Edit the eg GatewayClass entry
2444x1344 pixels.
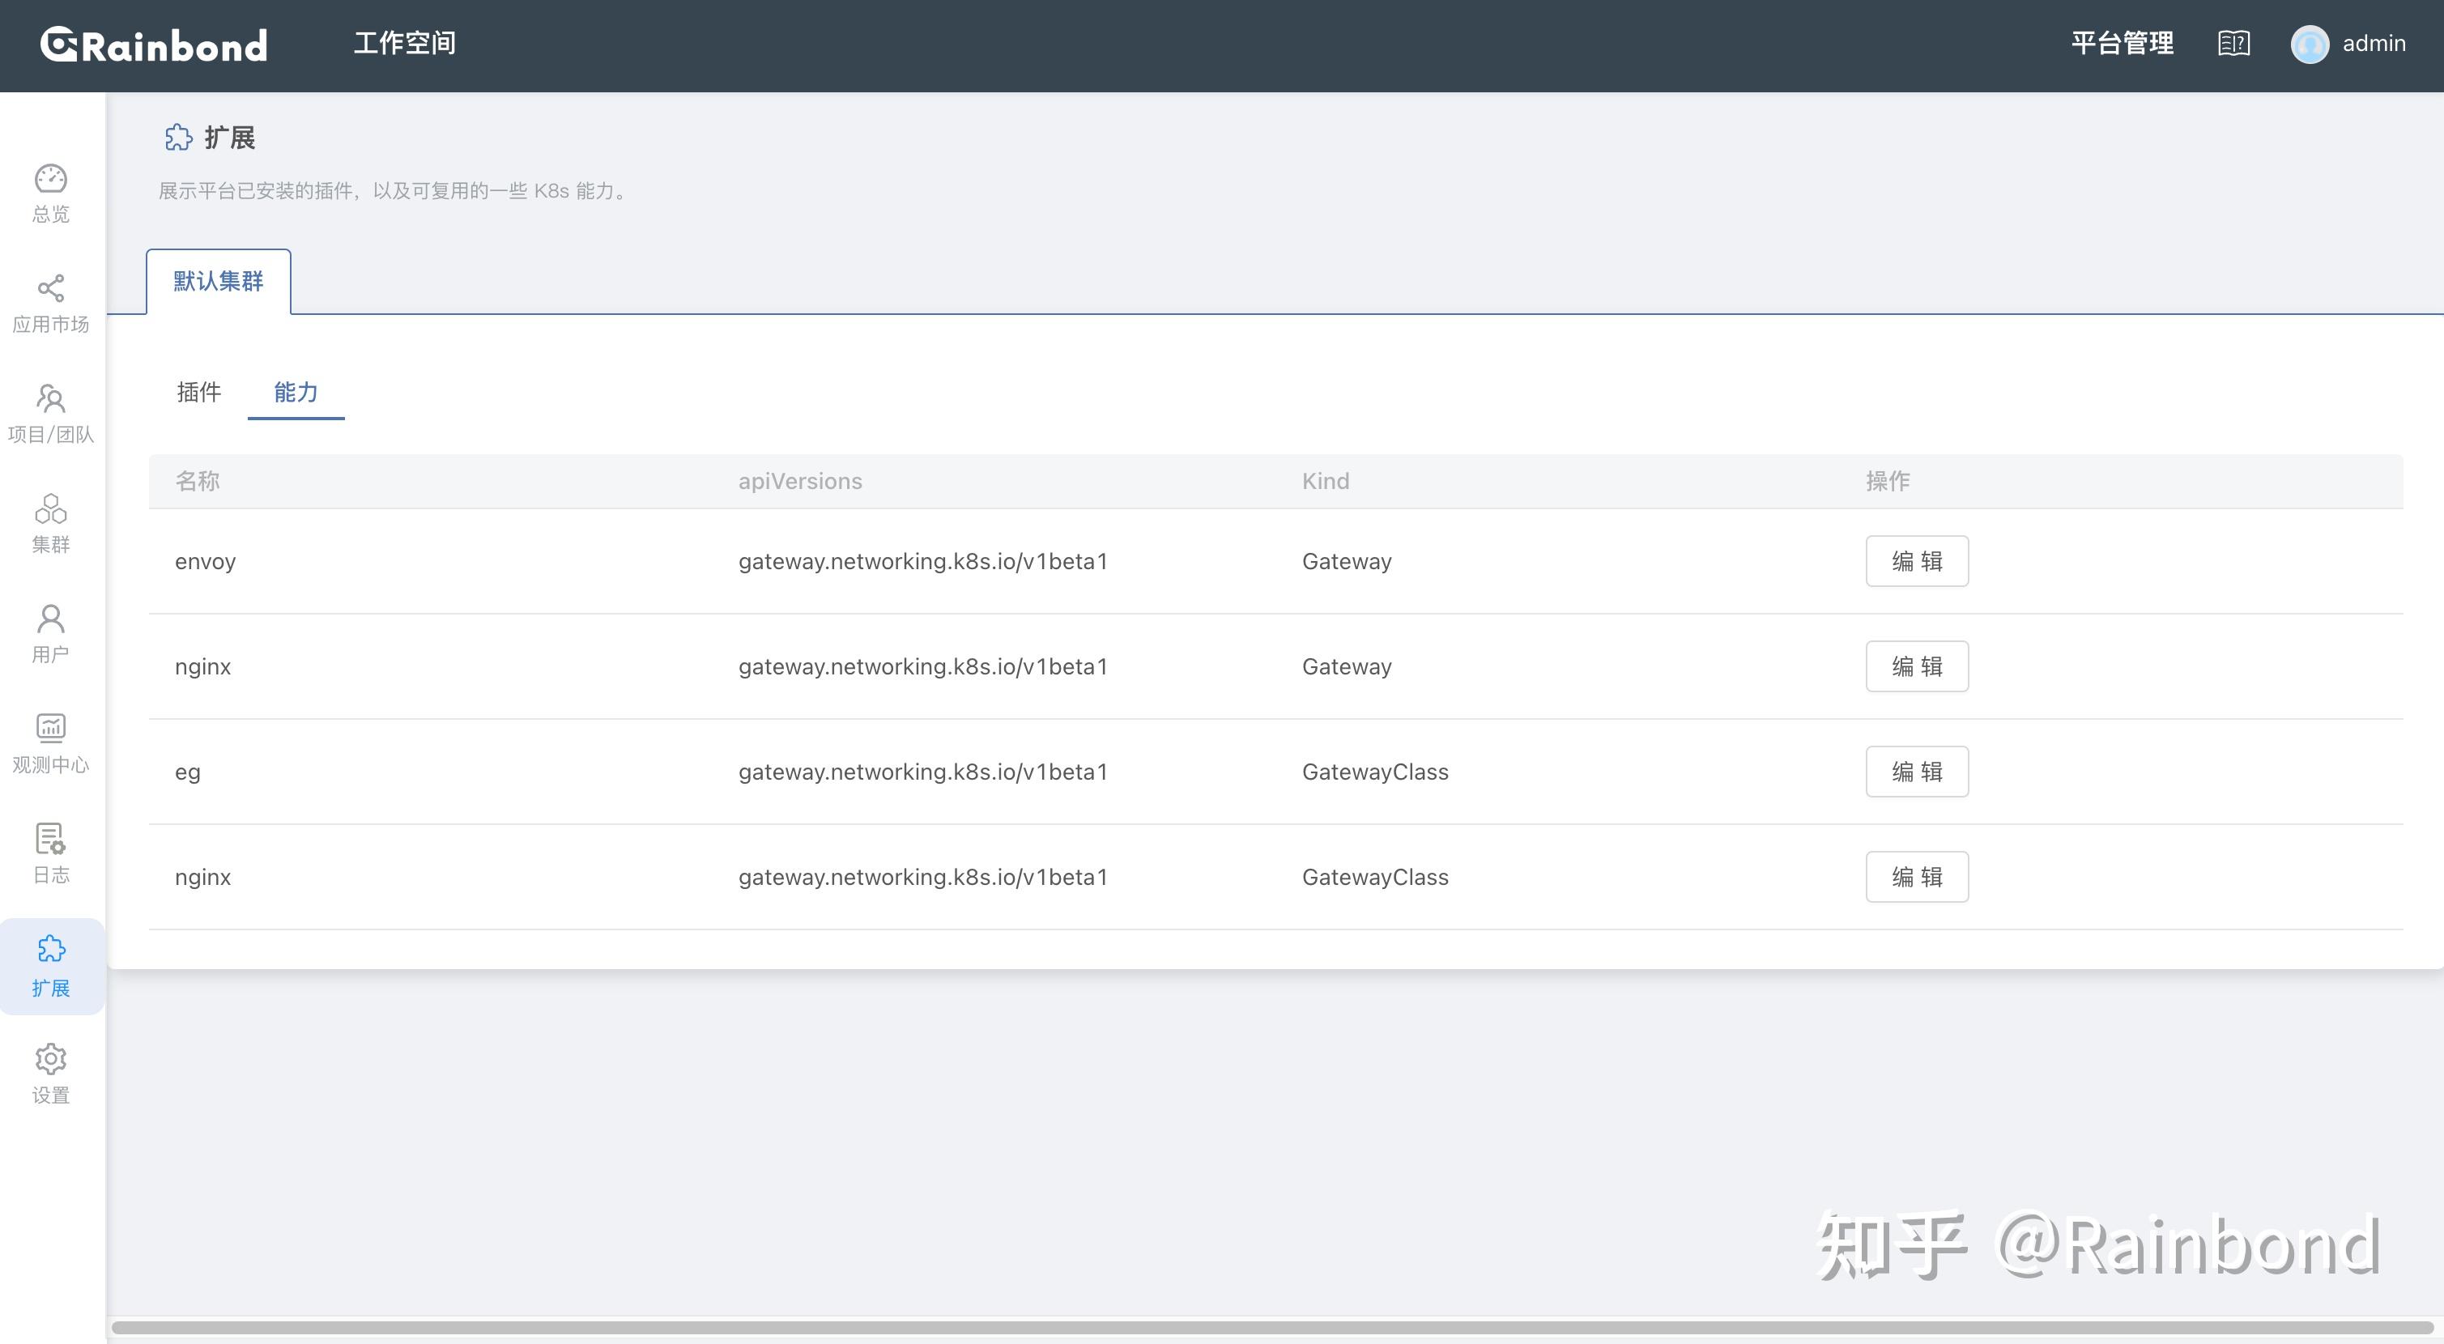click(x=1917, y=771)
